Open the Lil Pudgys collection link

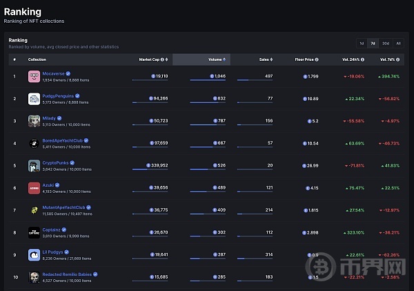pyautogui.click(x=53, y=252)
